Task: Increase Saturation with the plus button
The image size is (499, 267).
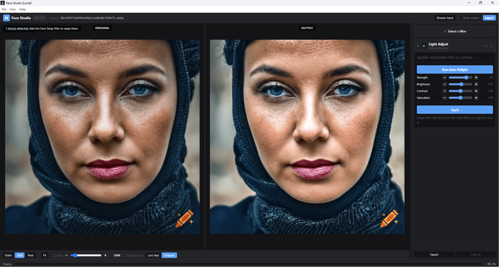Action: (x=476, y=98)
